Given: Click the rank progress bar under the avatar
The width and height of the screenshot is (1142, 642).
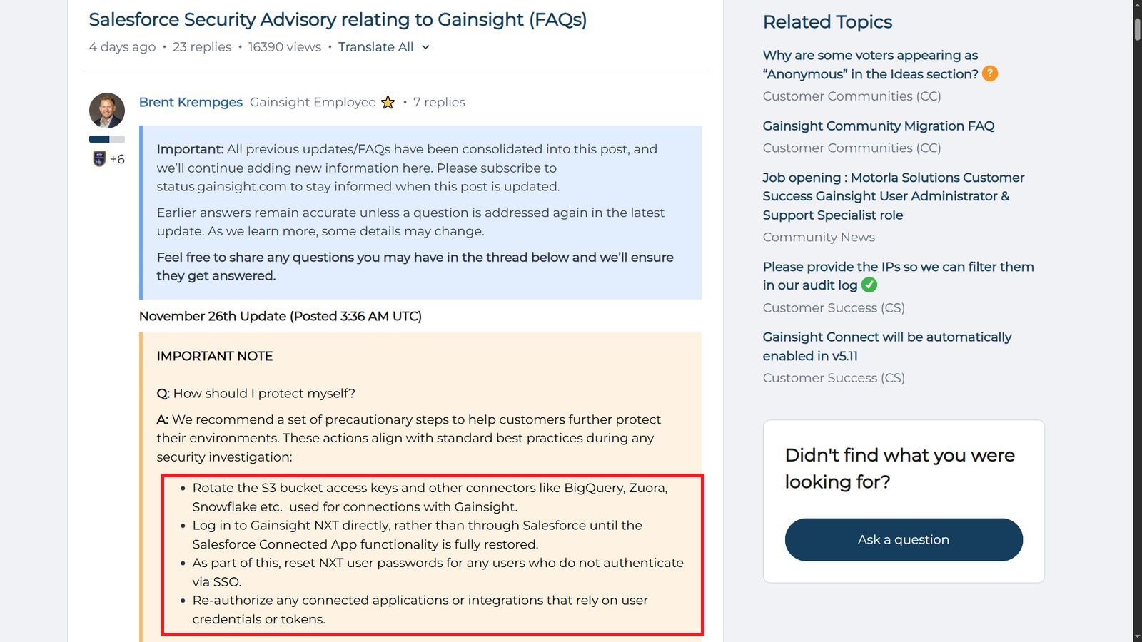Looking at the screenshot, I should coord(107,139).
